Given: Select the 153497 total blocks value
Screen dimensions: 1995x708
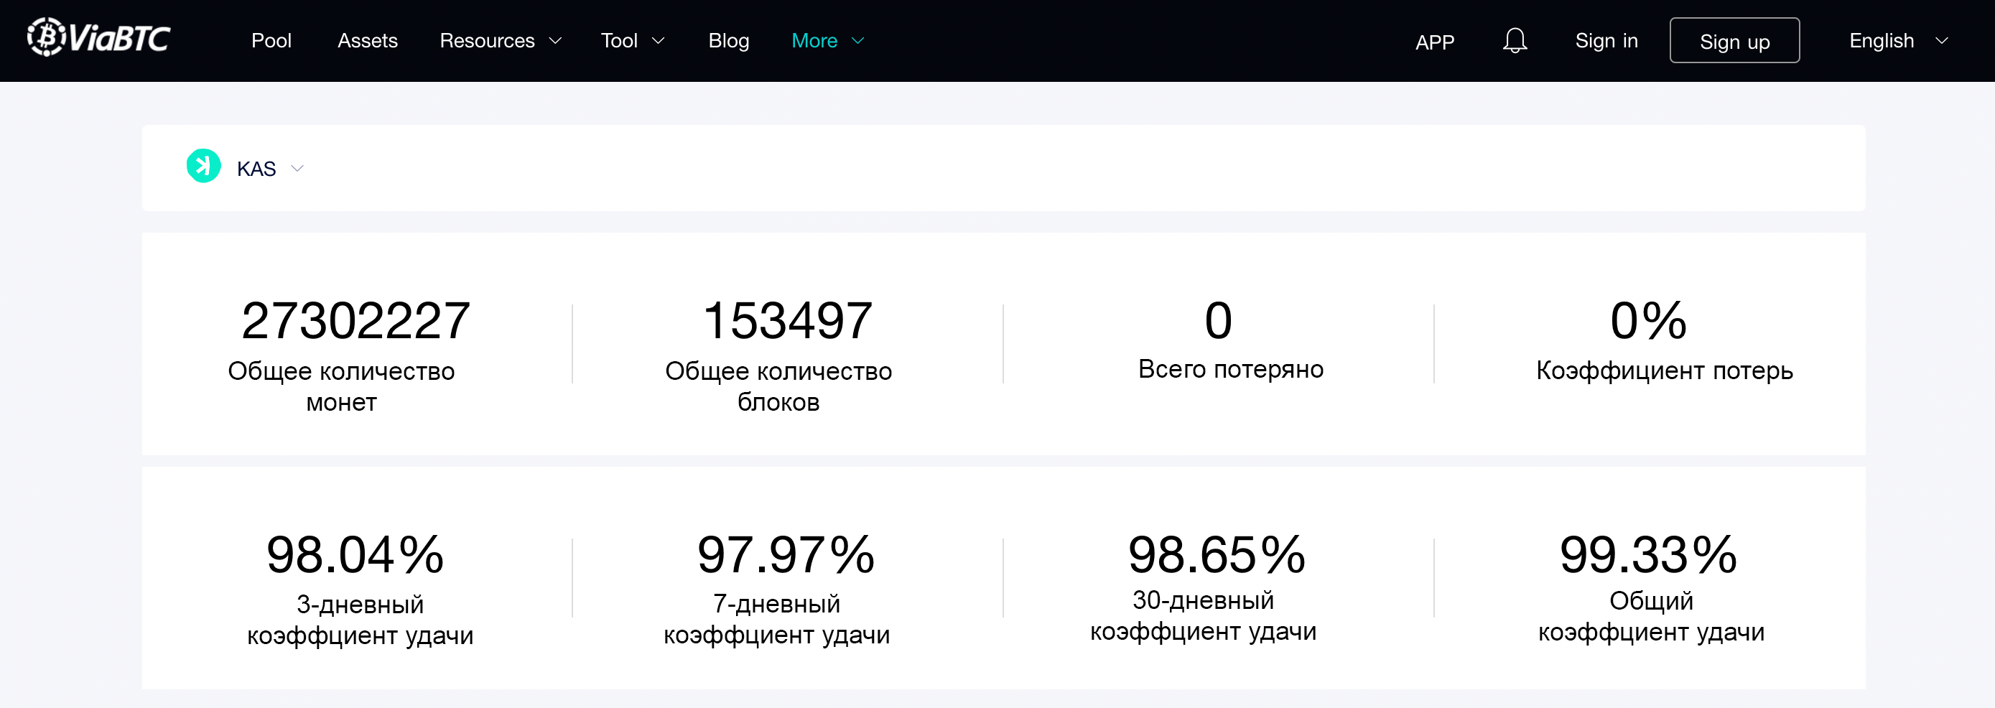Looking at the screenshot, I should point(788,320).
